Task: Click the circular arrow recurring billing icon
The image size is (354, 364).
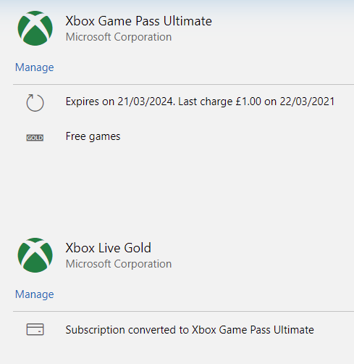Action: [x=35, y=102]
